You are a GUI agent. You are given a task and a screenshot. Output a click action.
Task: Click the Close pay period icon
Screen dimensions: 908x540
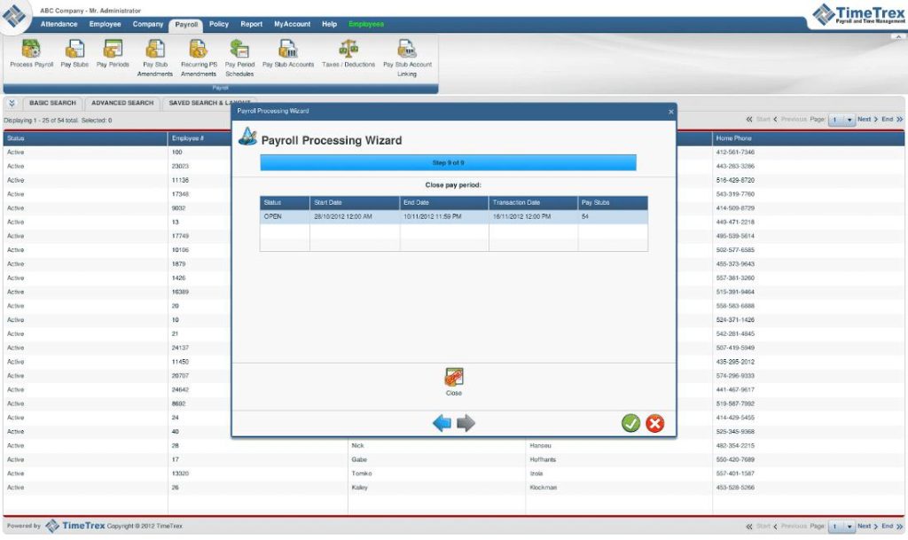(453, 376)
